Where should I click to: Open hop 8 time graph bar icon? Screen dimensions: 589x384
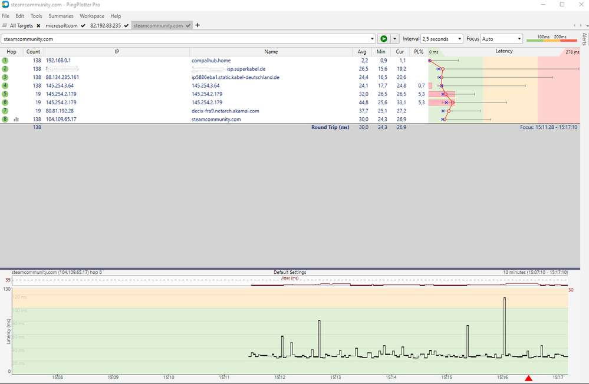point(16,119)
